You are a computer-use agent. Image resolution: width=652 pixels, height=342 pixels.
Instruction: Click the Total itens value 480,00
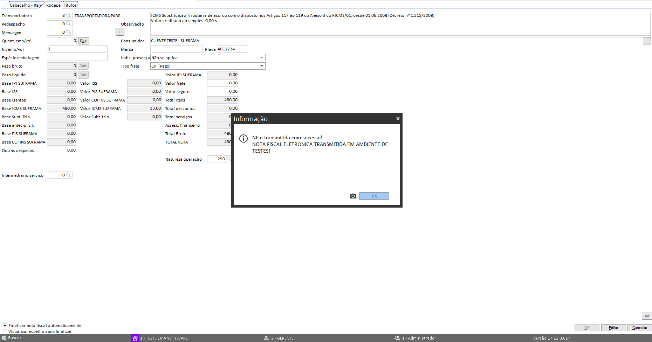(x=222, y=100)
